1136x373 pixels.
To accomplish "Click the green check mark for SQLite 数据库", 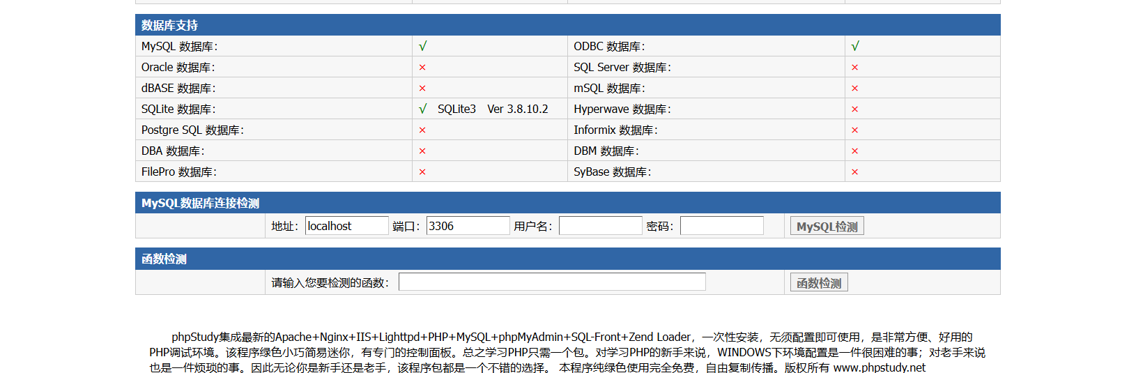I will point(422,109).
